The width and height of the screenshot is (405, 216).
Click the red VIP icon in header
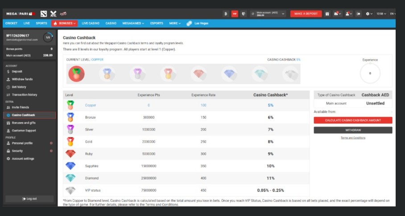(x=234, y=14)
